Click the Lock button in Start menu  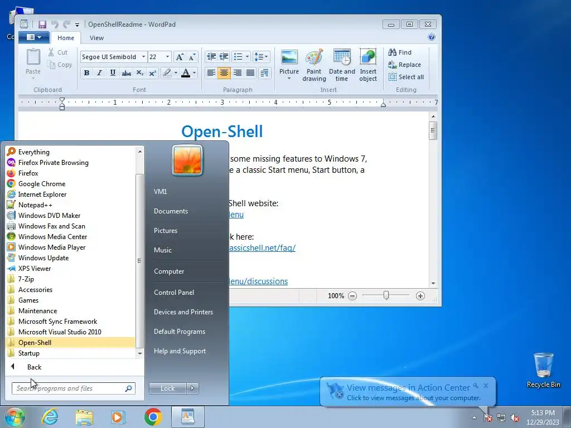[x=167, y=388]
